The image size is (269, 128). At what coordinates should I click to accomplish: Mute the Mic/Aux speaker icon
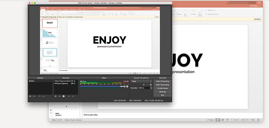click(124, 86)
